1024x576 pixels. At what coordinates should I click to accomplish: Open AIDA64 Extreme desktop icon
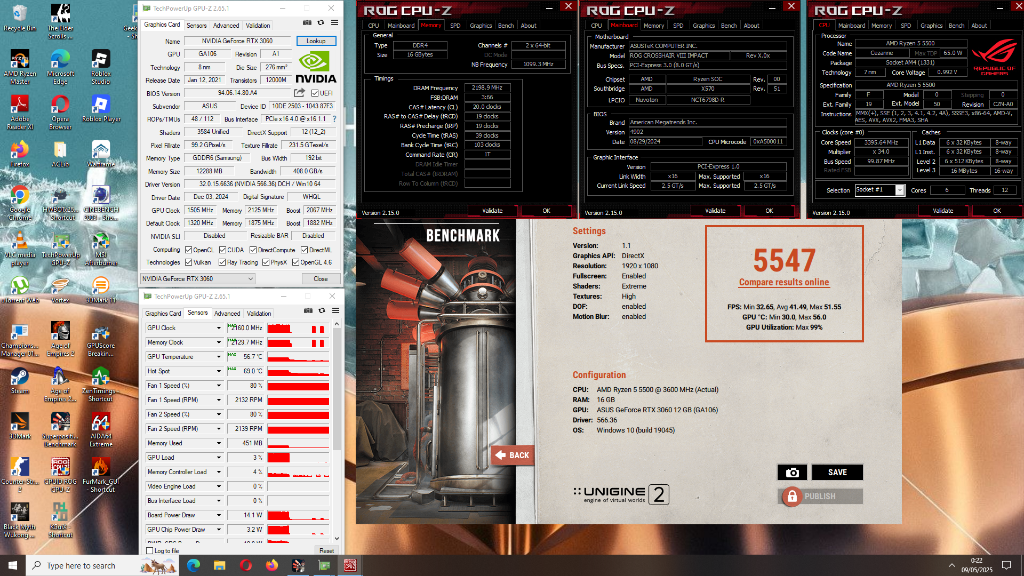tap(101, 429)
